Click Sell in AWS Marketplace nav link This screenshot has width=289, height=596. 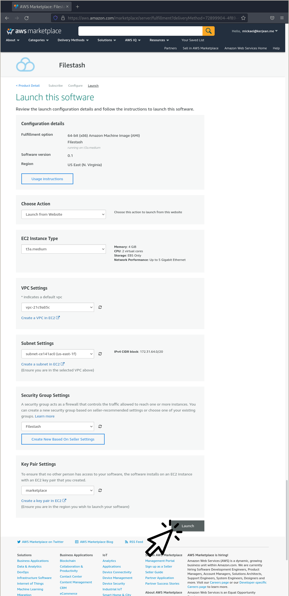pyautogui.click(x=201, y=48)
